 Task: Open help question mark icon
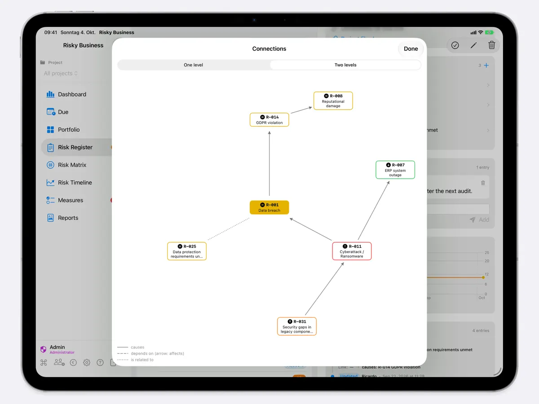pos(100,363)
